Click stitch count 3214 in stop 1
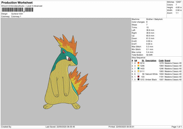This screenshot has height=129, width=183. pyautogui.click(x=142, y=63)
